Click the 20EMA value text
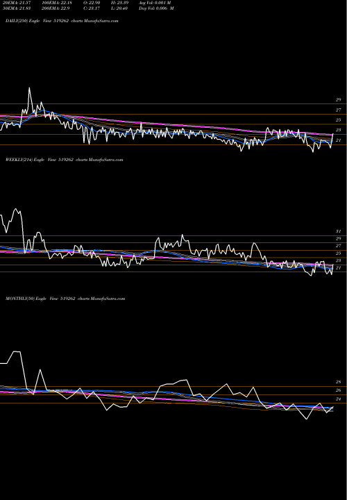The image size is (347, 500). [x=17, y=3]
